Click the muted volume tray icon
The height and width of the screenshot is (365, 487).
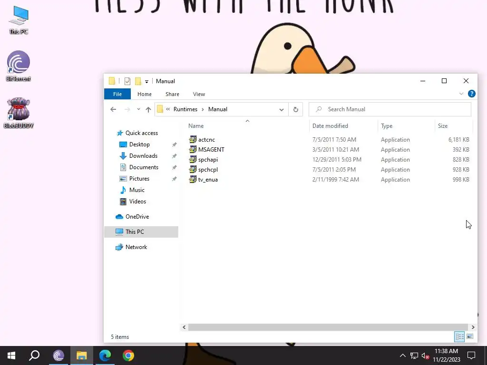coord(426,355)
